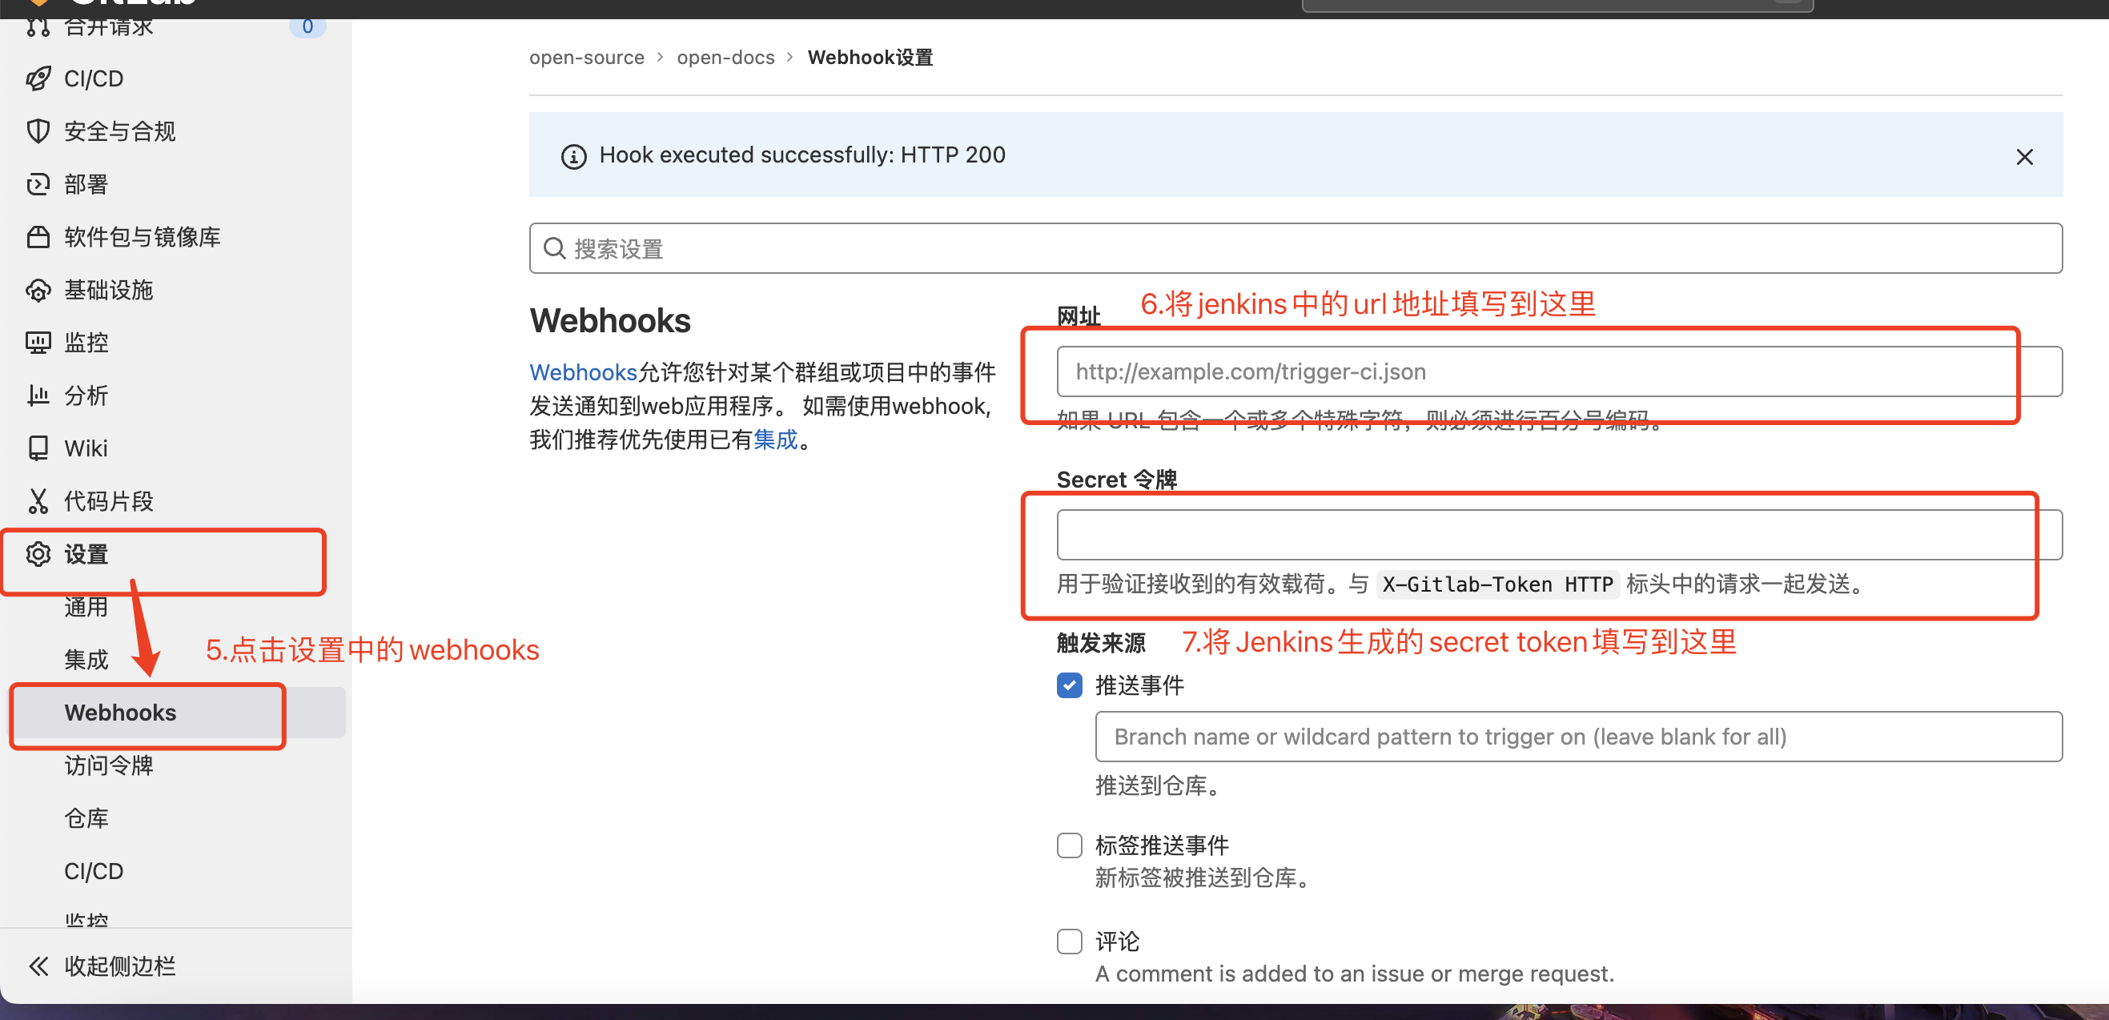Click the scissors icon for 代码片段
2109x1020 pixels.
(x=38, y=501)
